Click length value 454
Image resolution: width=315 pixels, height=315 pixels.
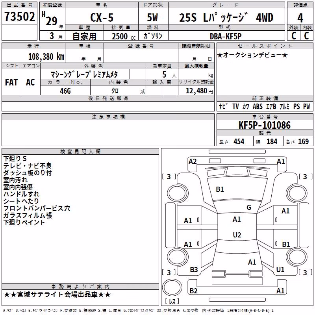pos(239,141)
